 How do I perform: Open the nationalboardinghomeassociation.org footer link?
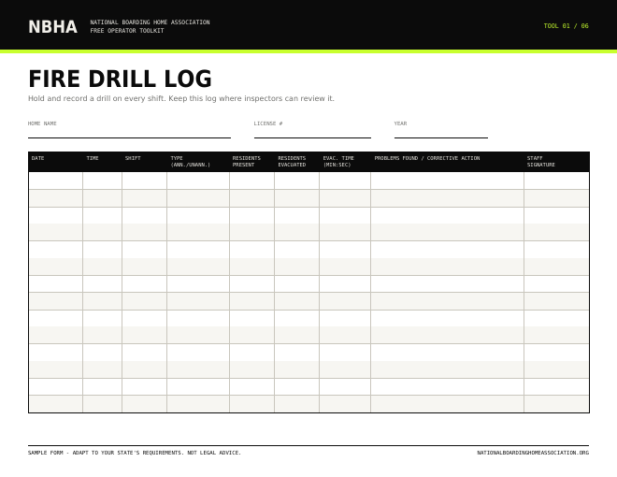click(533, 453)
